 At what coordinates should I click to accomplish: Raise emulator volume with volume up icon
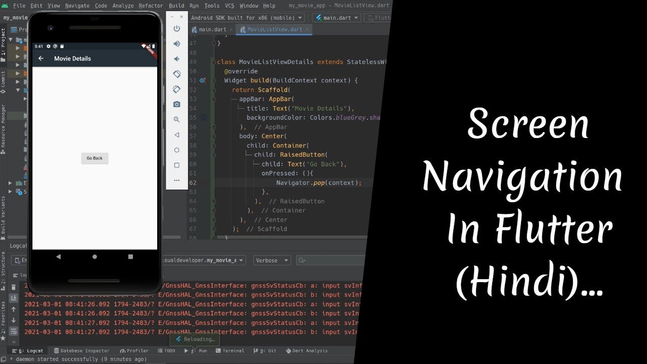click(x=176, y=44)
